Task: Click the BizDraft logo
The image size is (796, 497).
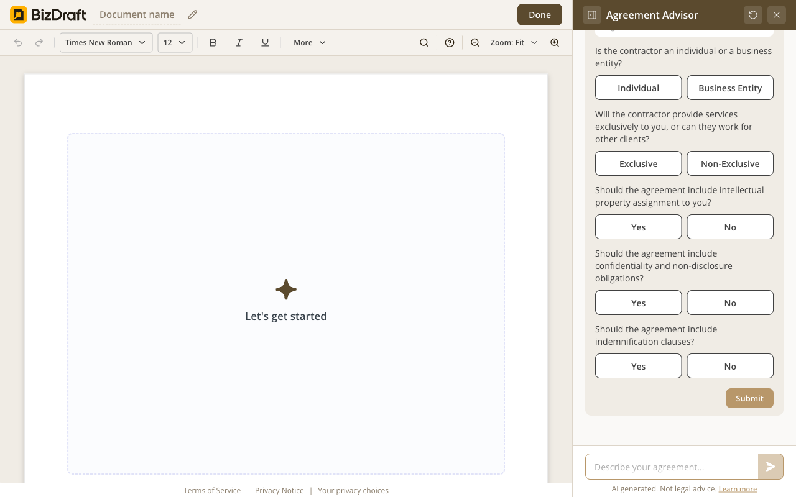Action: click(x=48, y=14)
